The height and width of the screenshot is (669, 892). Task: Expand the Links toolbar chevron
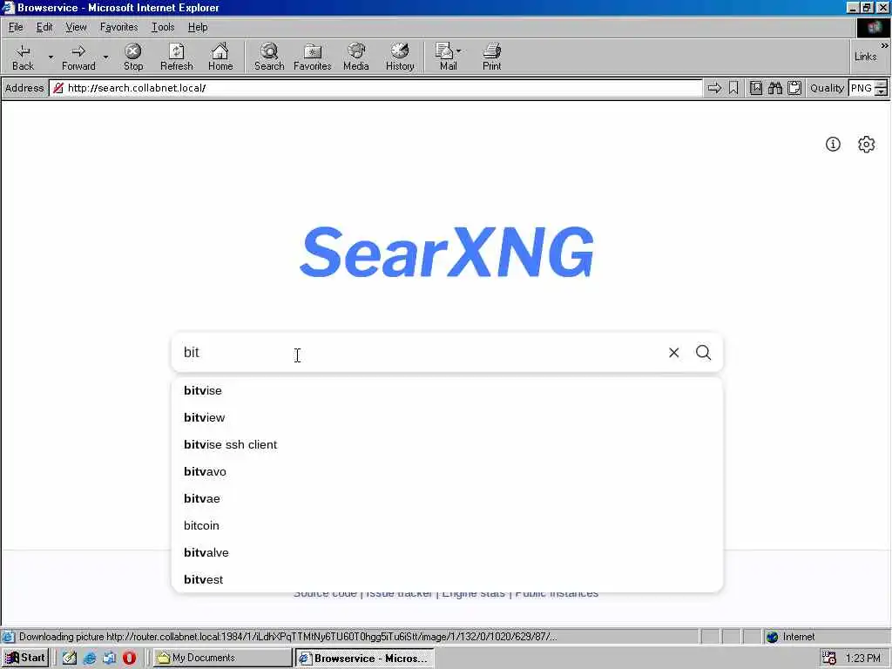click(885, 45)
